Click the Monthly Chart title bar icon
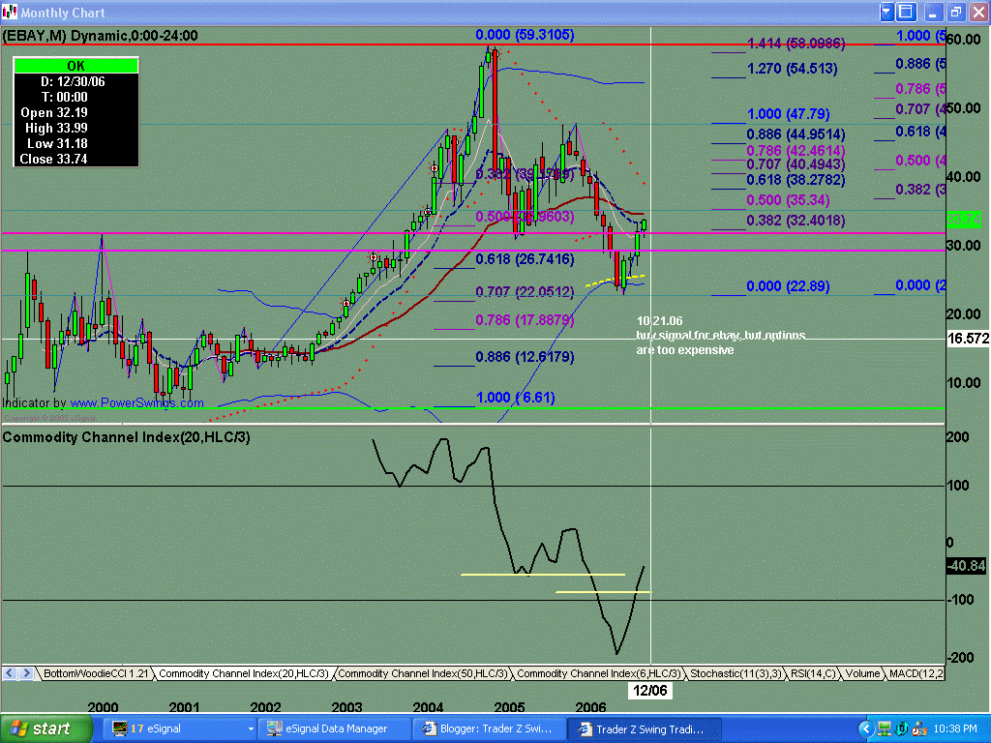Image resolution: width=991 pixels, height=743 pixels. point(10,12)
